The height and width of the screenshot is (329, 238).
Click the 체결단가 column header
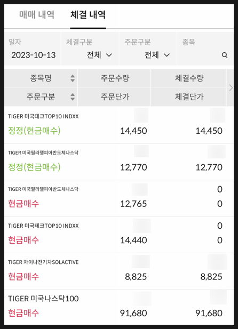tap(189, 97)
